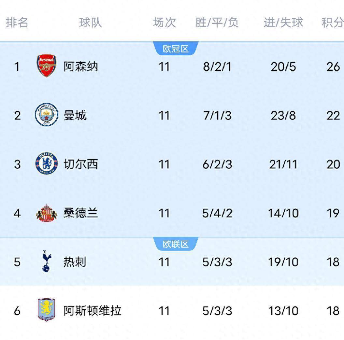Click the 胜/平/负 column header
Screen dimensions: 344x340
click(x=217, y=22)
